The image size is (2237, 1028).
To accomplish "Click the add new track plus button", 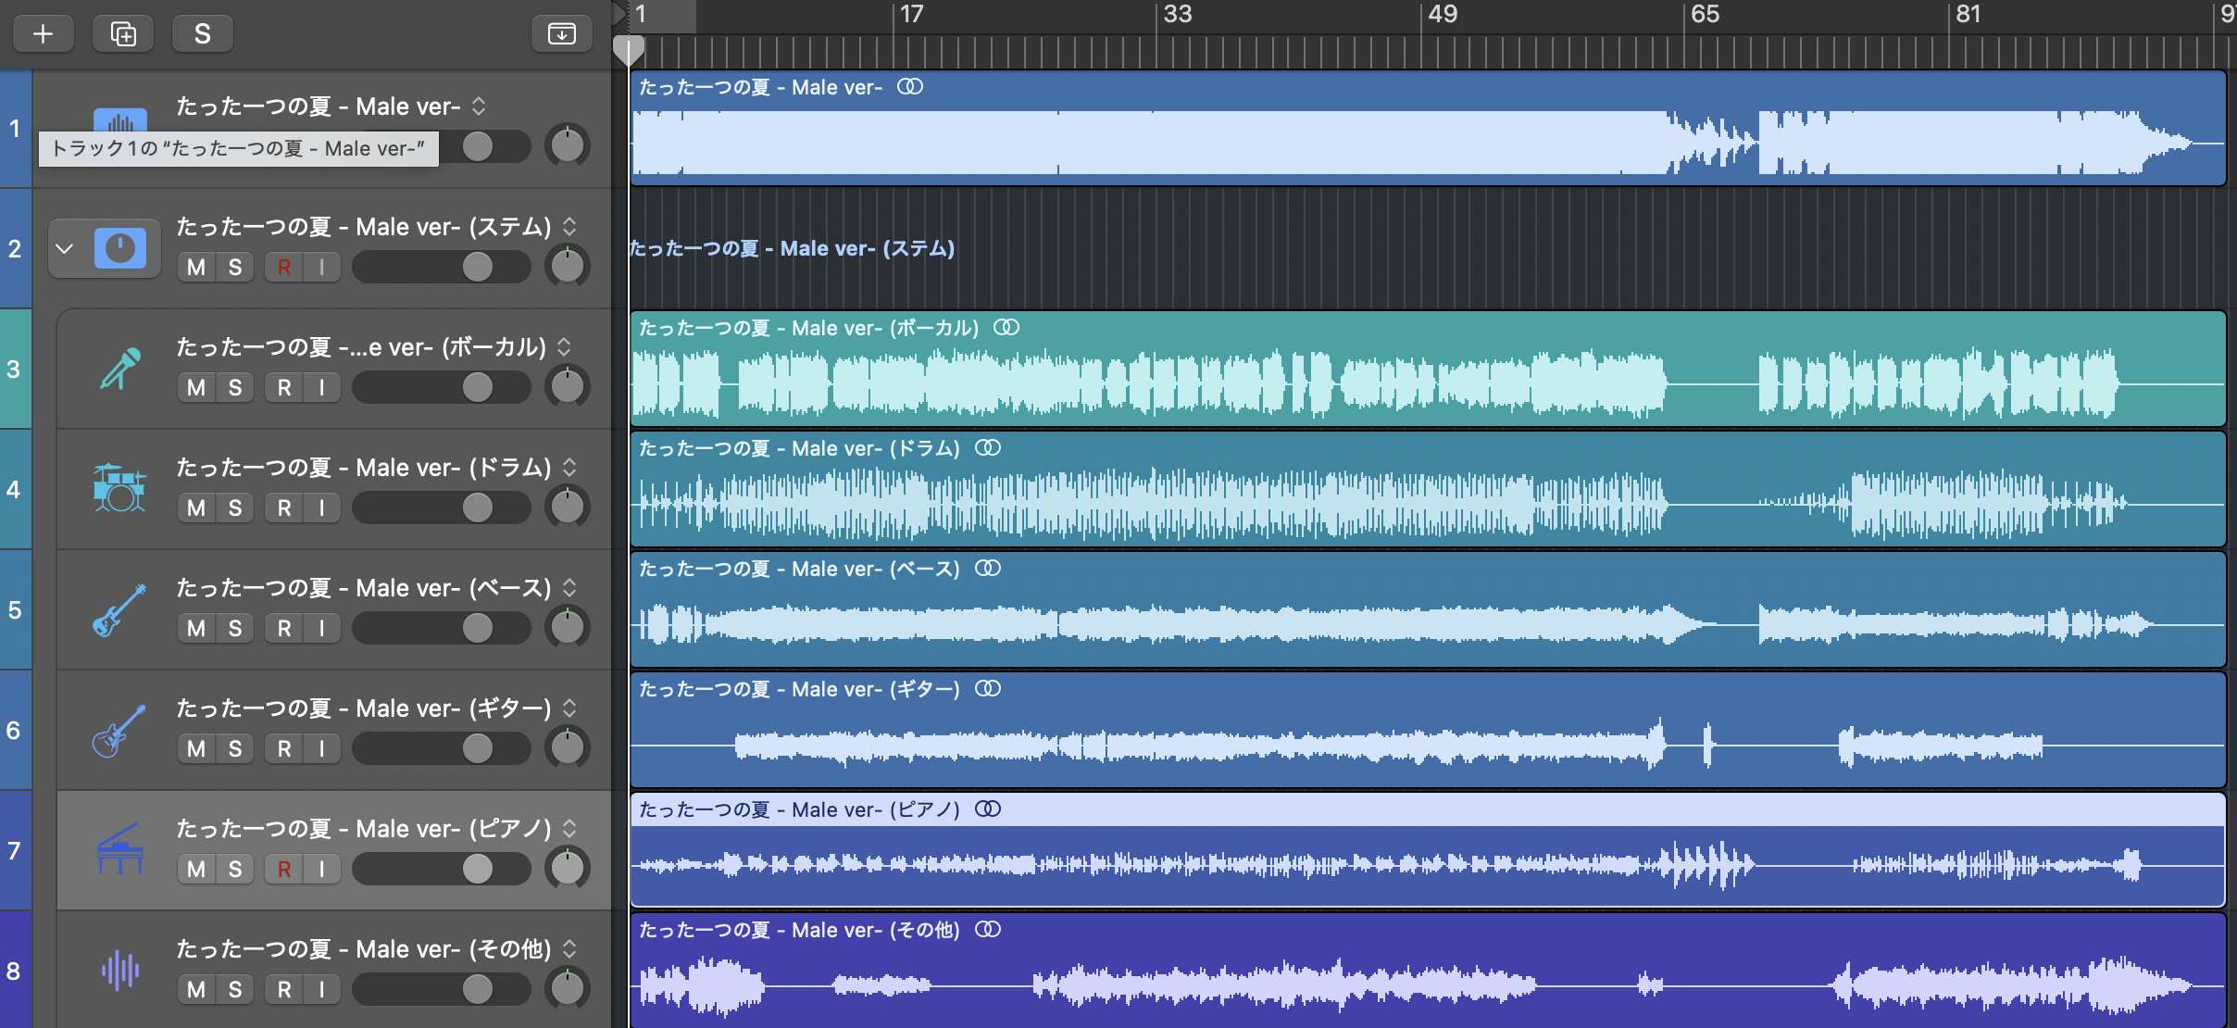I will [x=43, y=34].
